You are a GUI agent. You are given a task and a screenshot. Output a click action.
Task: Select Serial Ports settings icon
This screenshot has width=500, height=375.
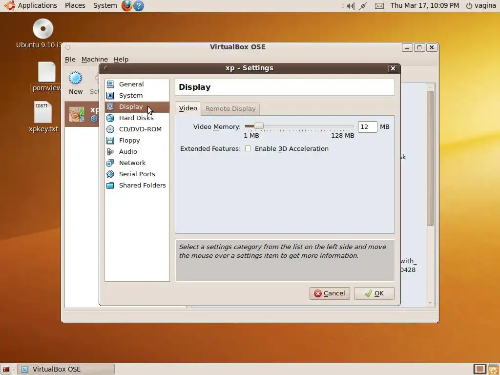(x=110, y=174)
